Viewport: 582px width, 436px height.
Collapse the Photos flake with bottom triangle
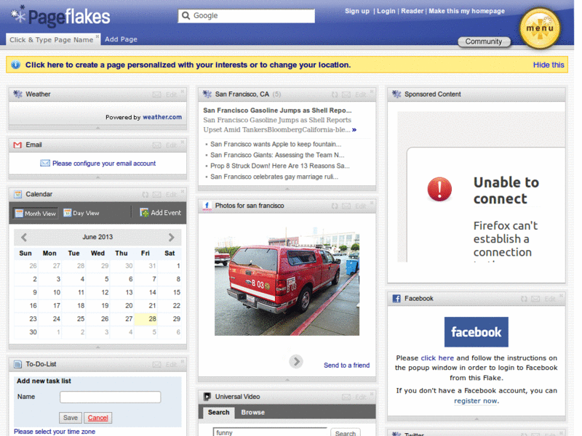(x=287, y=379)
